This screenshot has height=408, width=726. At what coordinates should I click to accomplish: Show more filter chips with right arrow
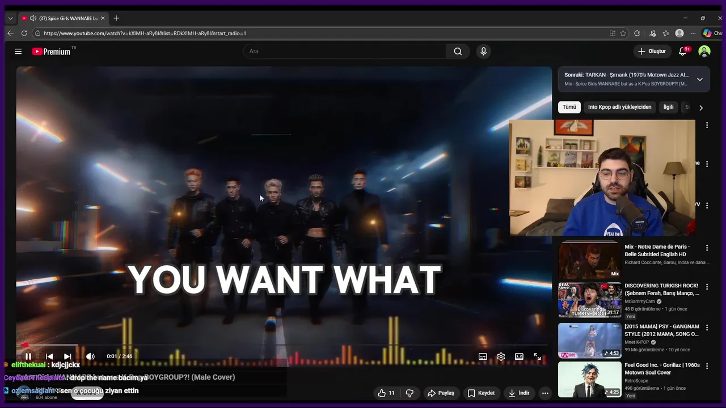pos(701,108)
